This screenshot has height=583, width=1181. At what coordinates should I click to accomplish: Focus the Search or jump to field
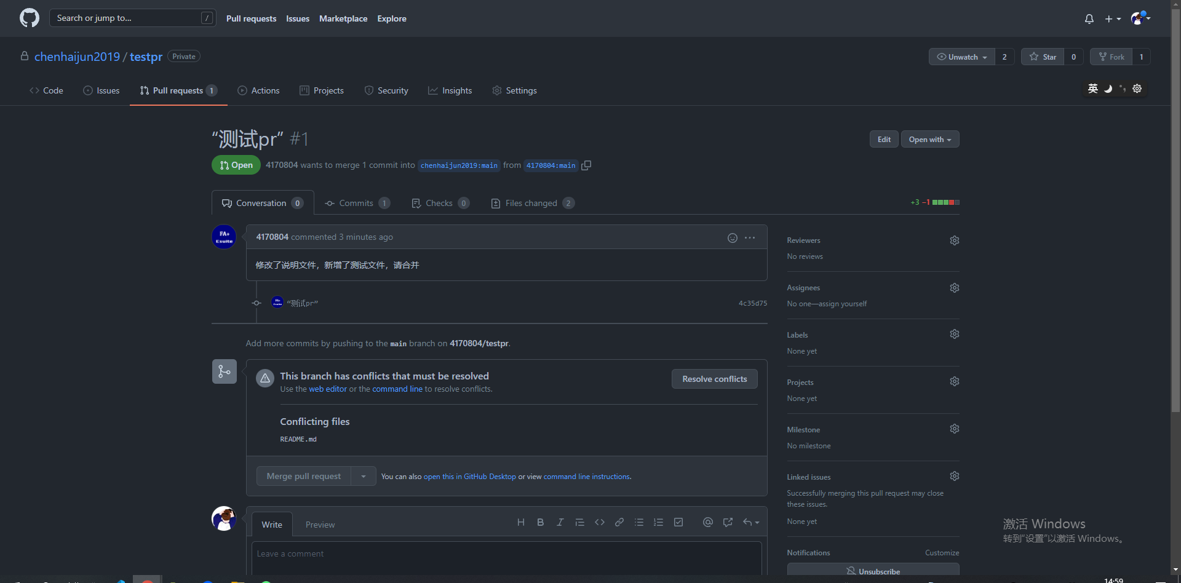[132, 18]
